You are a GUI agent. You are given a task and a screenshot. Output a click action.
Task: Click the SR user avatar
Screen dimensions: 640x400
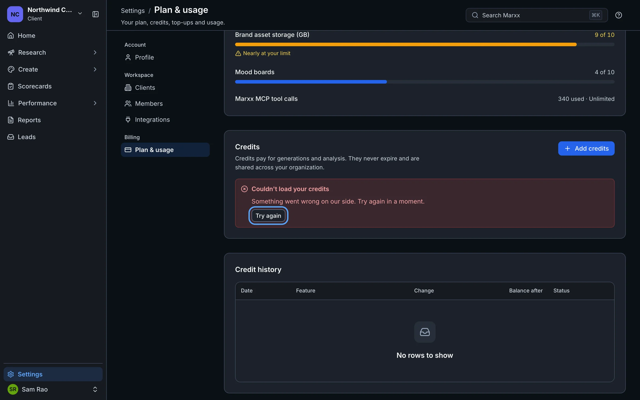(x=13, y=389)
